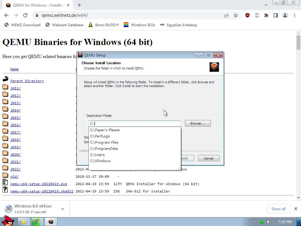Toggle the browser side panel icon

pyautogui.click(x=276, y=15)
